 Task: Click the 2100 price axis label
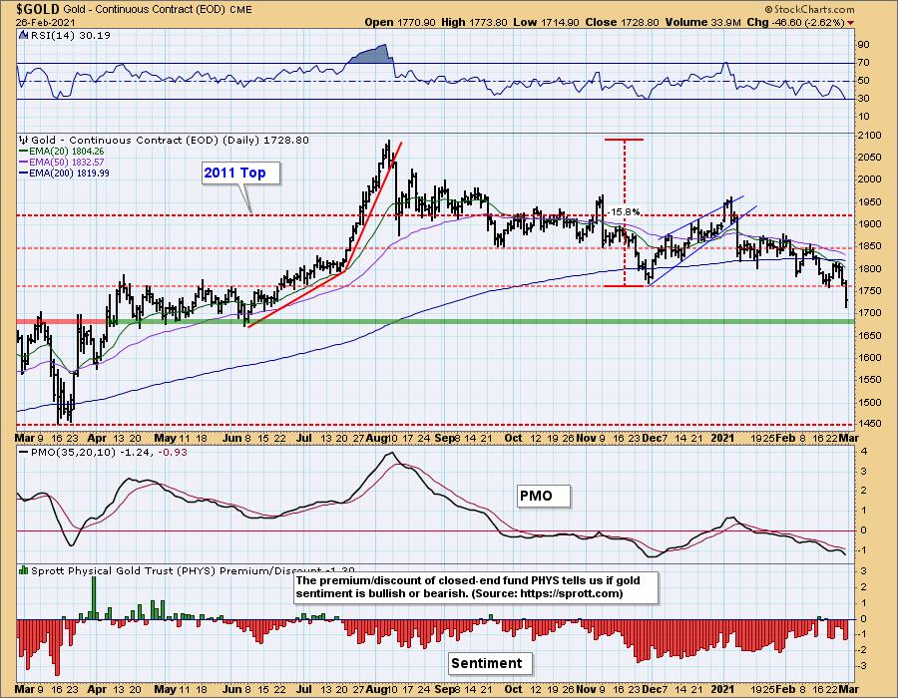point(869,136)
